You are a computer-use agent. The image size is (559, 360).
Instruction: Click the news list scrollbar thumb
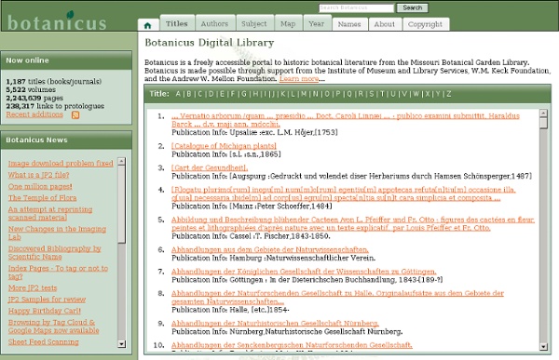pyautogui.click(x=121, y=204)
